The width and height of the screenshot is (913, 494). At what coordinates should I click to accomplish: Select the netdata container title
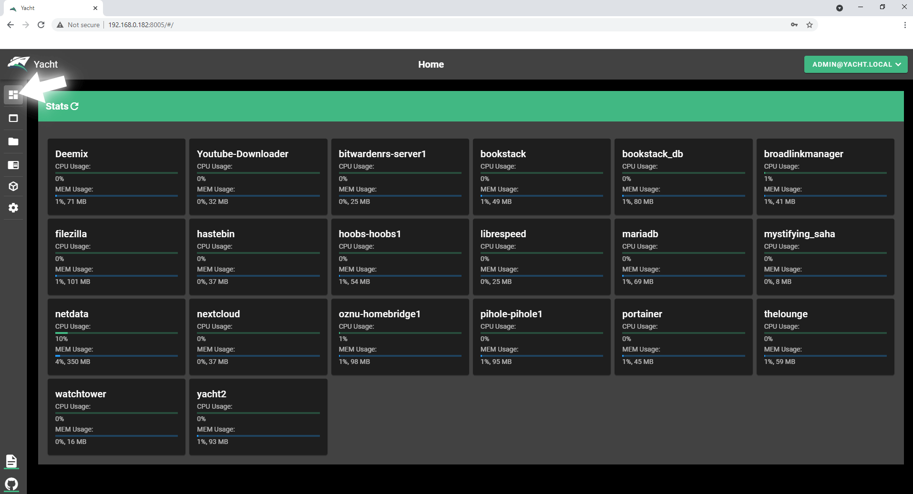point(72,314)
